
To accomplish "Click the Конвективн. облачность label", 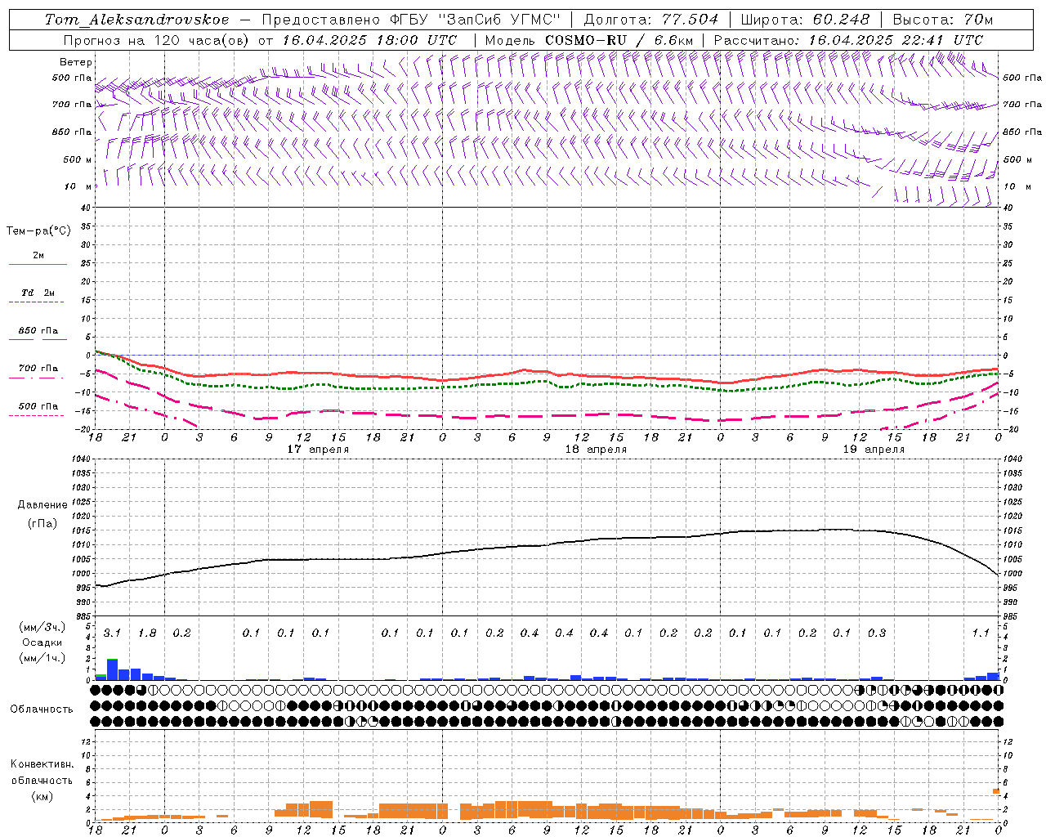I will click(x=42, y=772).
